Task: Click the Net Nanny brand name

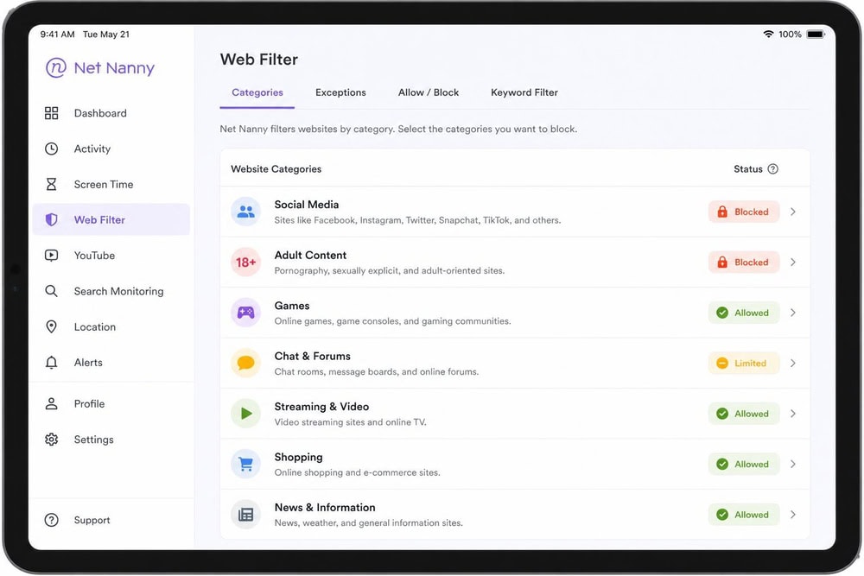Action: 114,67
